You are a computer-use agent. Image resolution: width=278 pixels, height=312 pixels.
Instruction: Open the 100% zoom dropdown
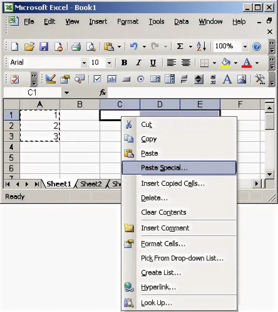(245, 46)
